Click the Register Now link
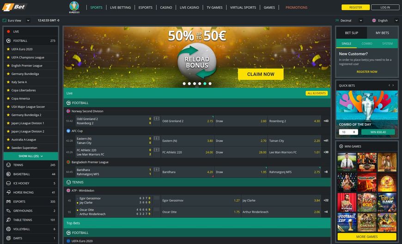This screenshot has height=244, width=402. click(x=367, y=72)
